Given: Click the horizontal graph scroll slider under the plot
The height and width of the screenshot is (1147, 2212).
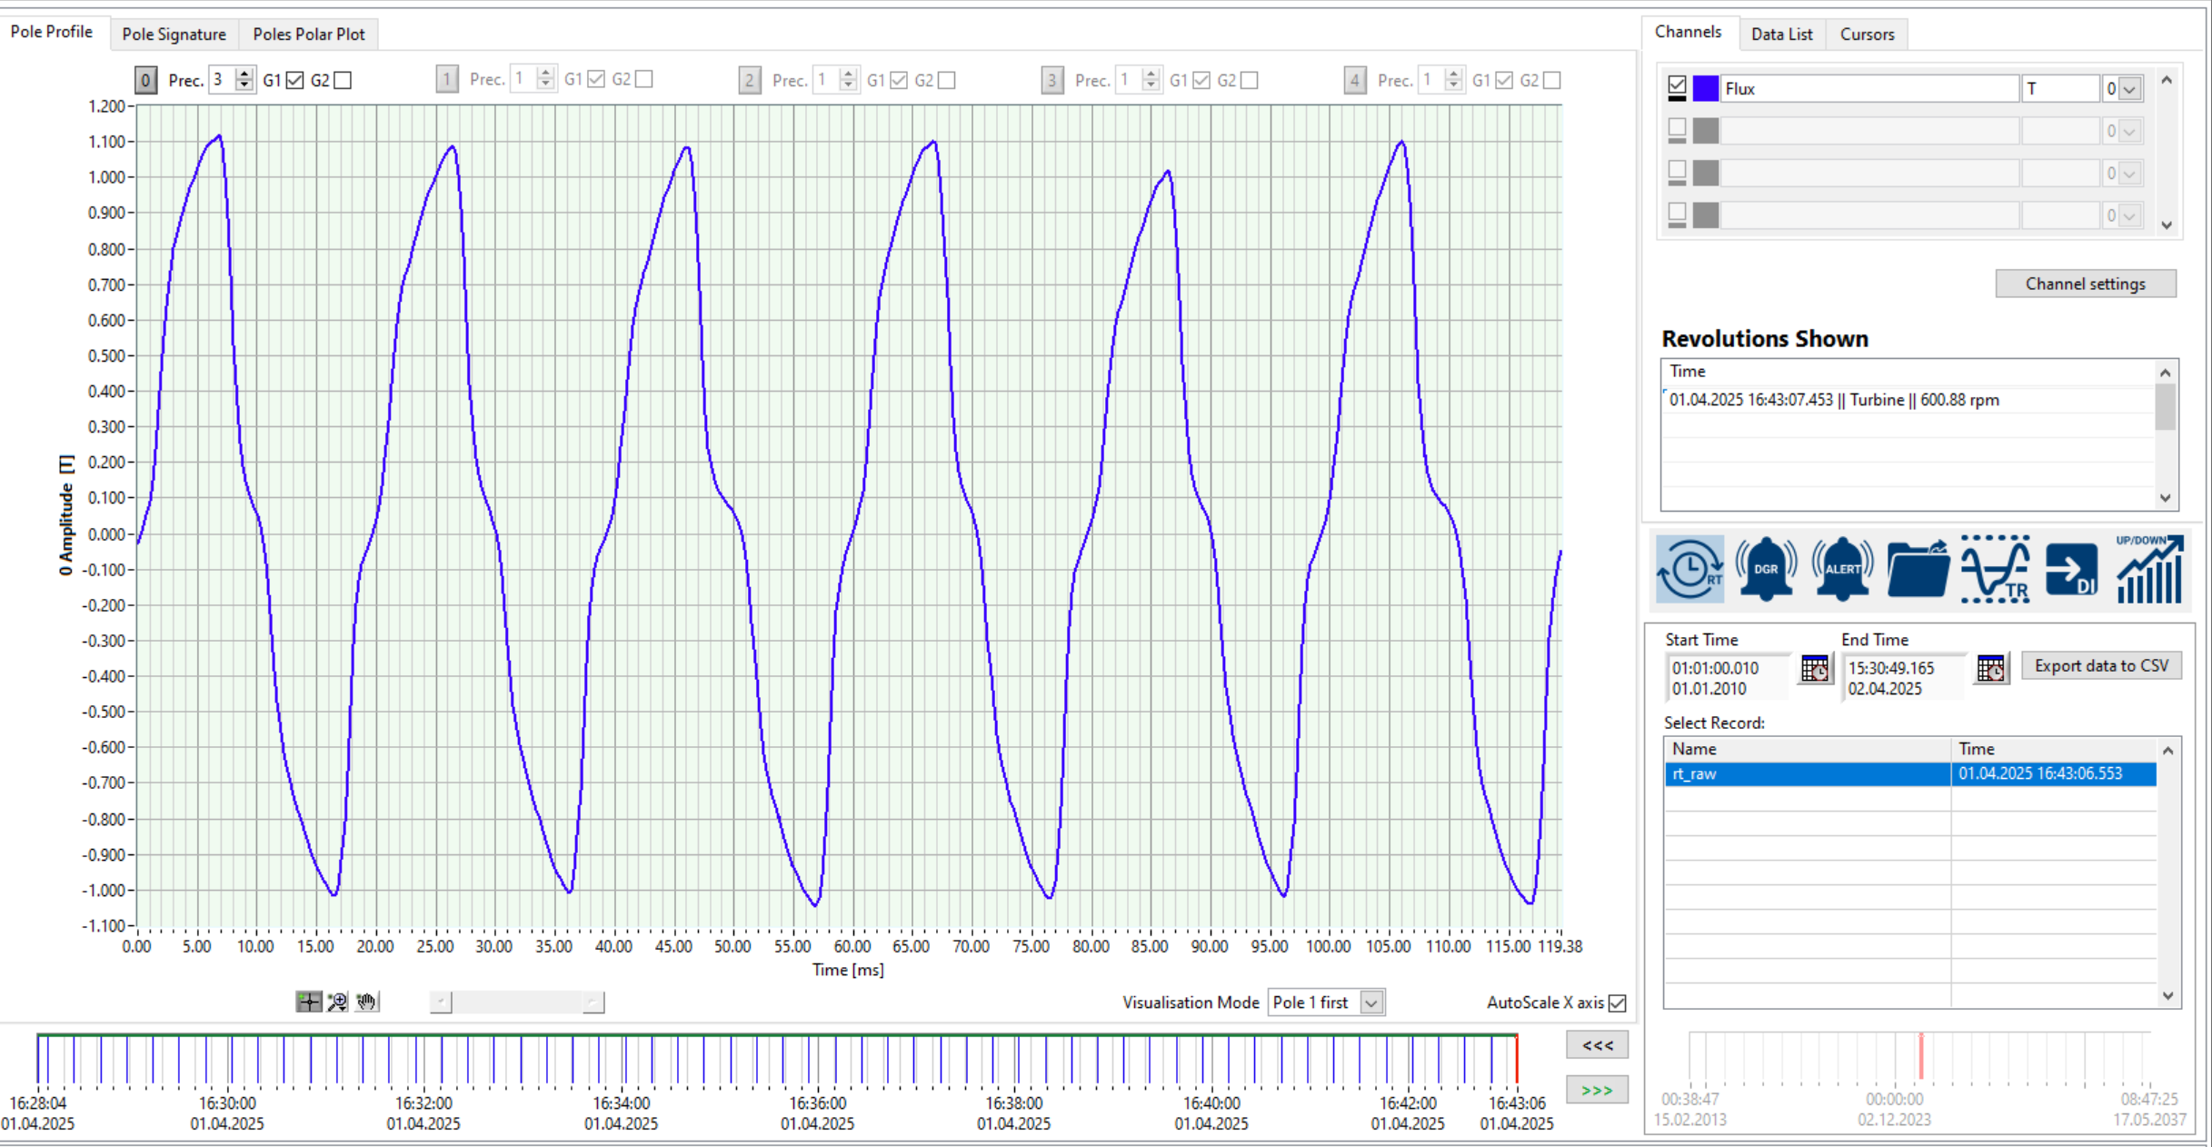Looking at the screenshot, I should point(516,1002).
